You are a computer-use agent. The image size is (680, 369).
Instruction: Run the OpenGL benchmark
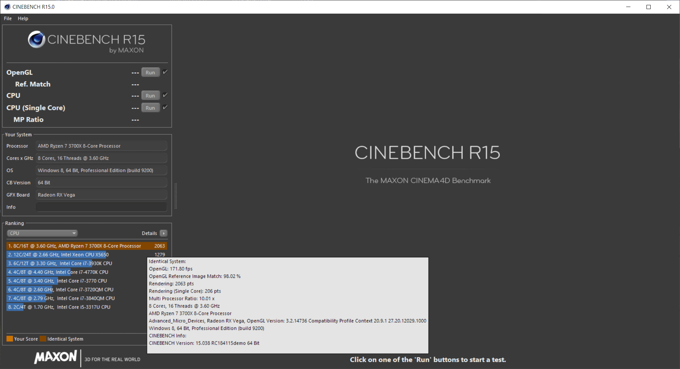point(151,72)
